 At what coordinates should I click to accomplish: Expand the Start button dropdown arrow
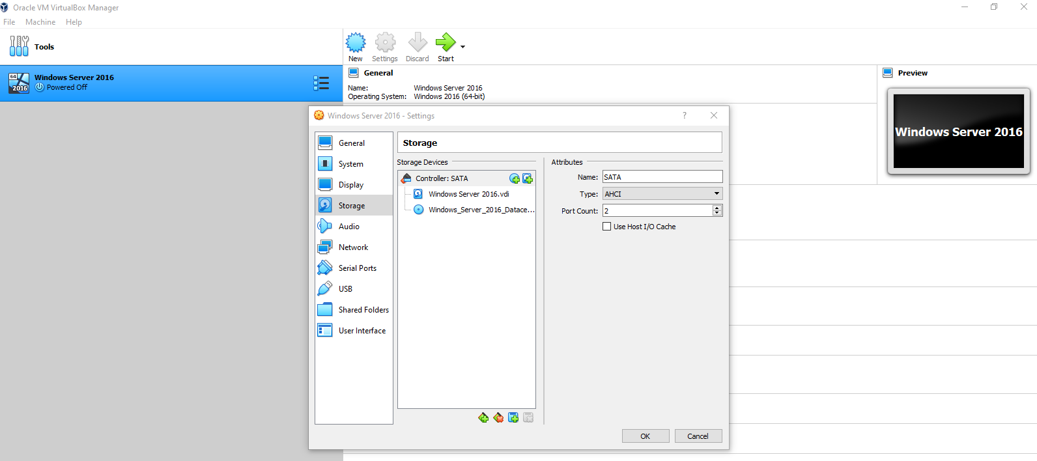click(x=463, y=47)
